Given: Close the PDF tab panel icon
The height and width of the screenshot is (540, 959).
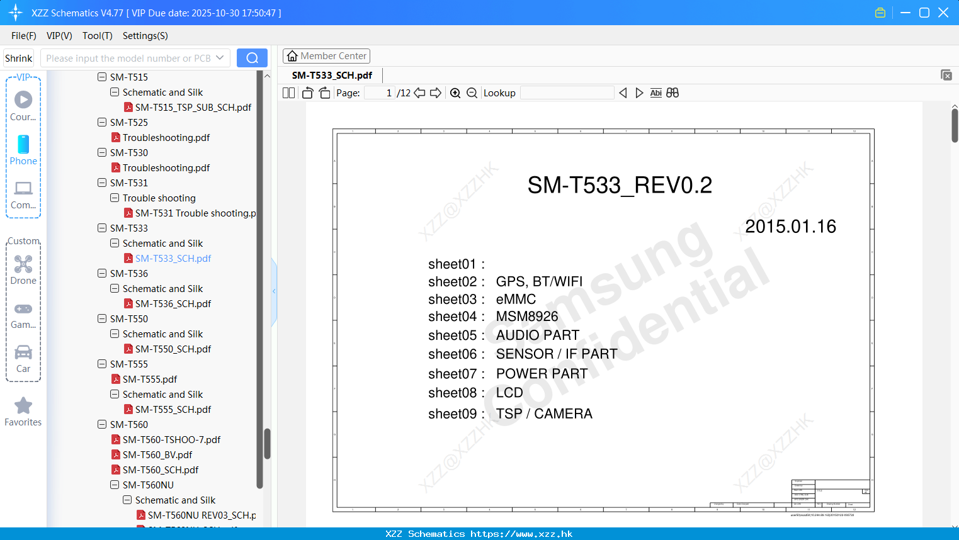Looking at the screenshot, I should tap(946, 75).
